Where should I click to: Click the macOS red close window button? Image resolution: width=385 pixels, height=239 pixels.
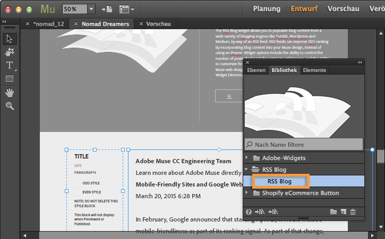pos(8,10)
